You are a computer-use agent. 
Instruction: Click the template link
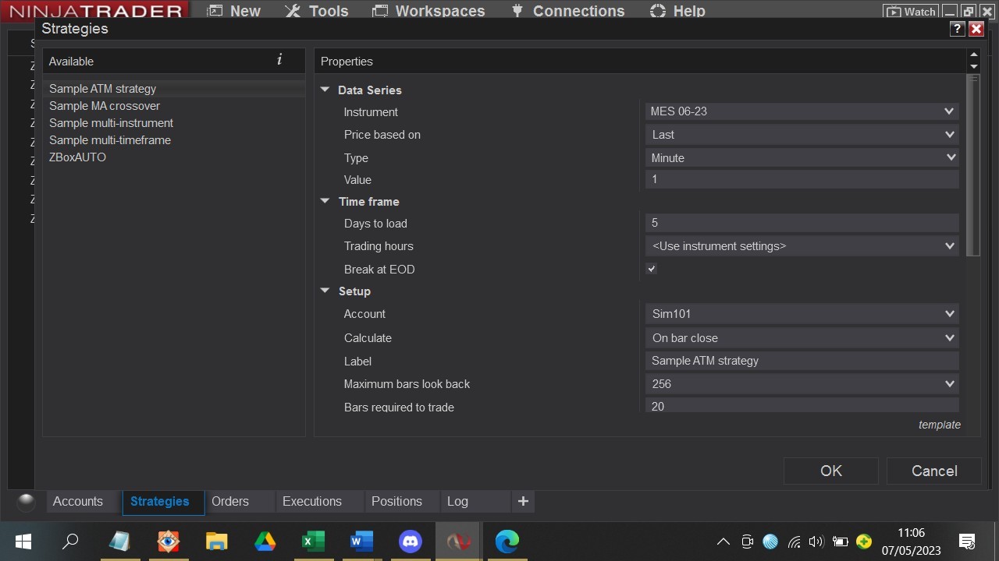940,425
